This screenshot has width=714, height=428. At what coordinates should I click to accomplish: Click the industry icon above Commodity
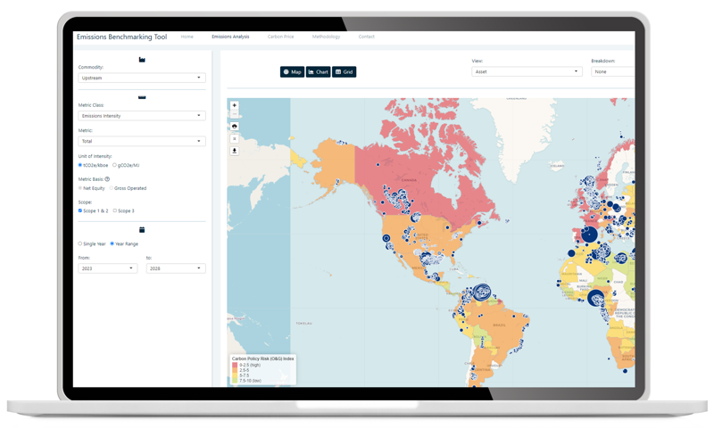(x=142, y=59)
